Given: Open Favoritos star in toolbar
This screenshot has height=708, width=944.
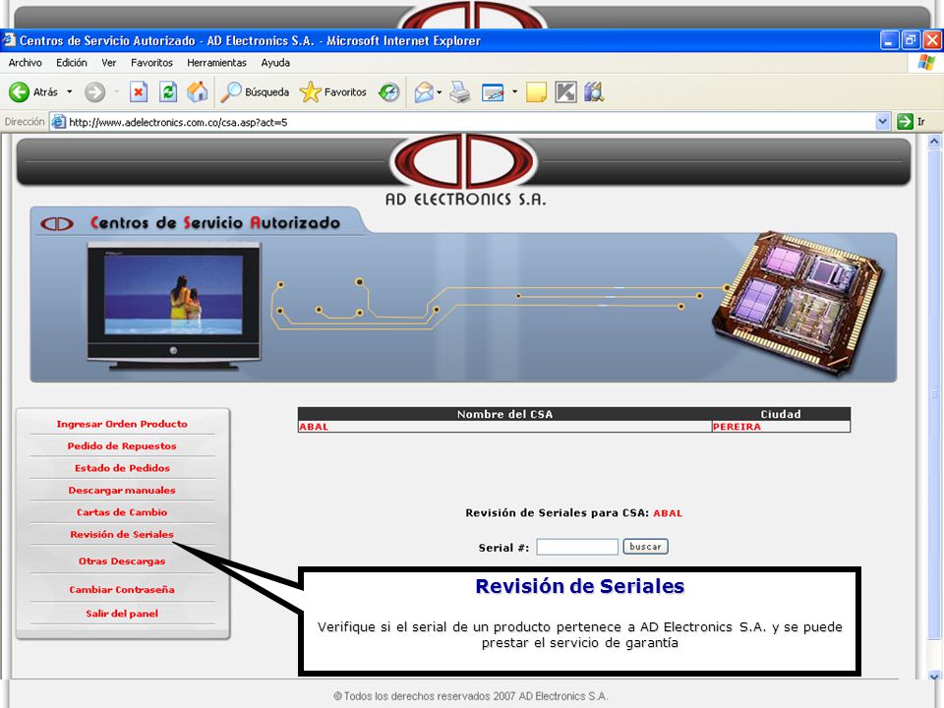Looking at the screenshot, I should 310,92.
